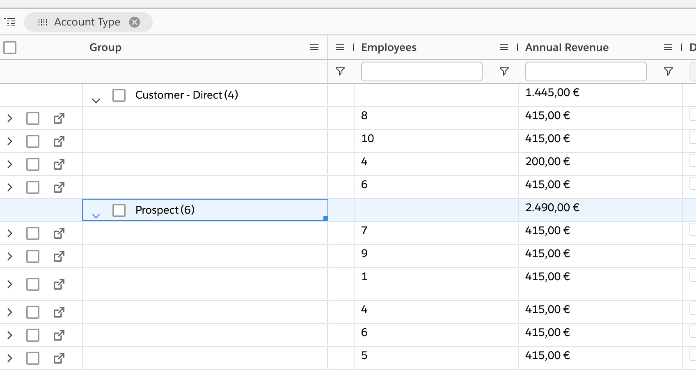Collapse the Customer - Direct group
This screenshot has height=387, width=696.
click(x=96, y=101)
